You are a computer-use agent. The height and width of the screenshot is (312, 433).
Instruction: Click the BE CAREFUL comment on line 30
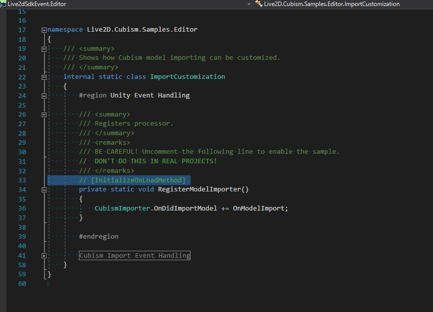[209, 152]
